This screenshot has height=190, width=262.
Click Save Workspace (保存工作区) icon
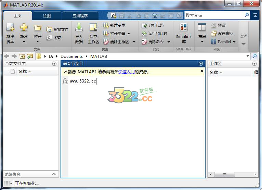(93, 27)
